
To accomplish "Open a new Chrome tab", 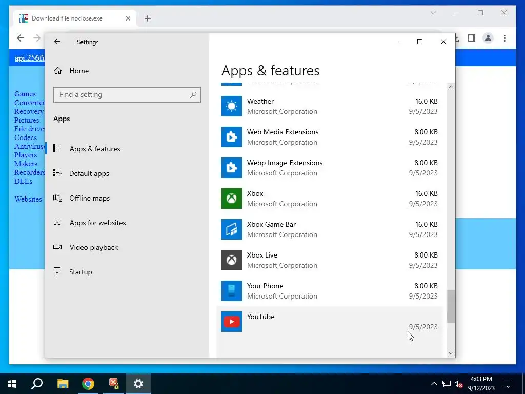I will (148, 18).
